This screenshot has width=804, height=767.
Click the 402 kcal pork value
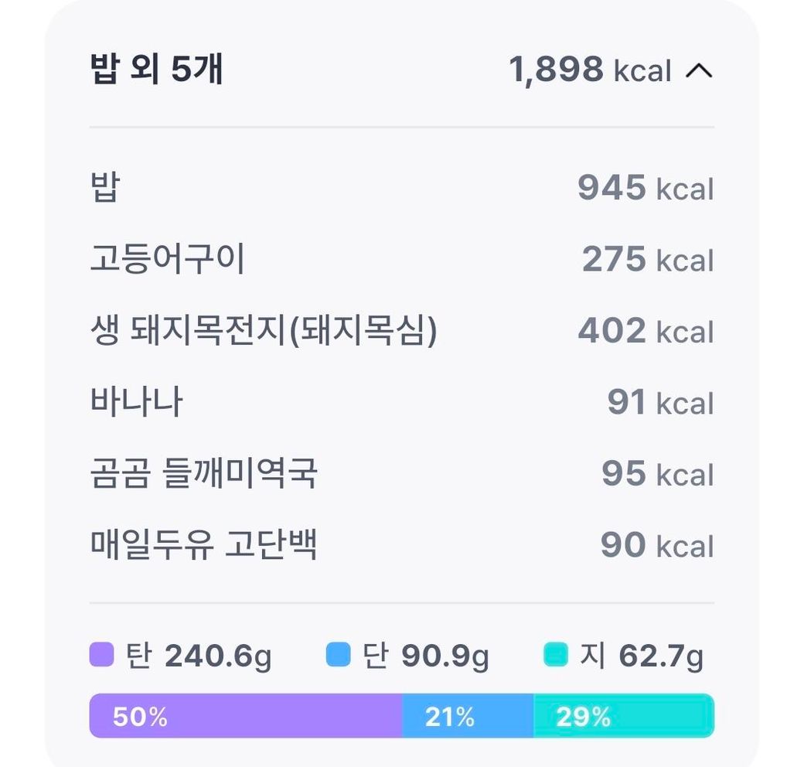point(646,331)
